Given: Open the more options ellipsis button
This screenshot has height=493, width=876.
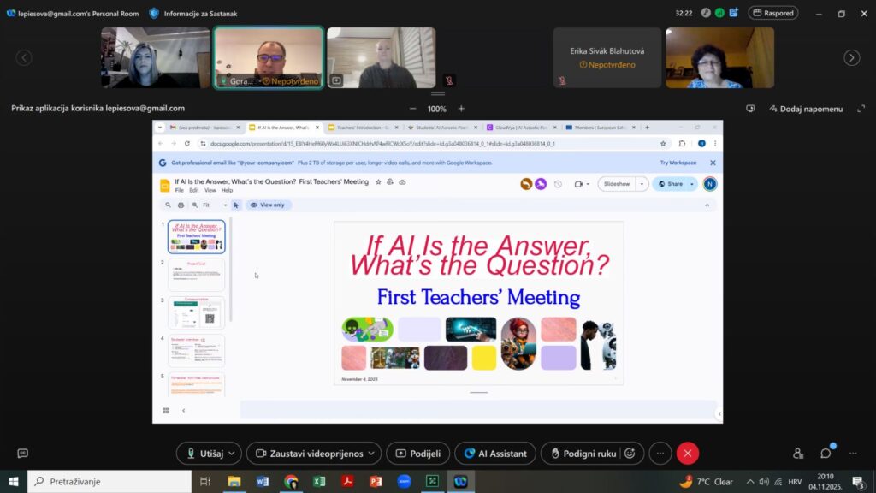Looking at the screenshot, I should click(659, 454).
